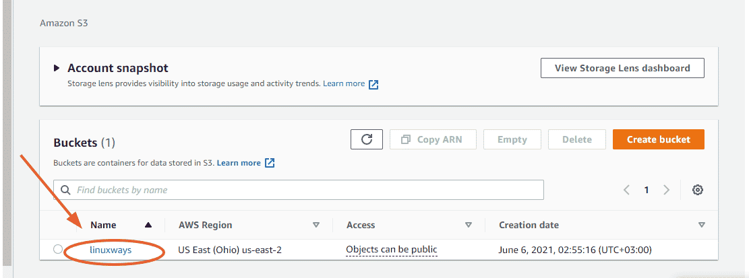This screenshot has height=278, width=749.
Task: Click the creation date June 6, 2021
Action: (575, 249)
